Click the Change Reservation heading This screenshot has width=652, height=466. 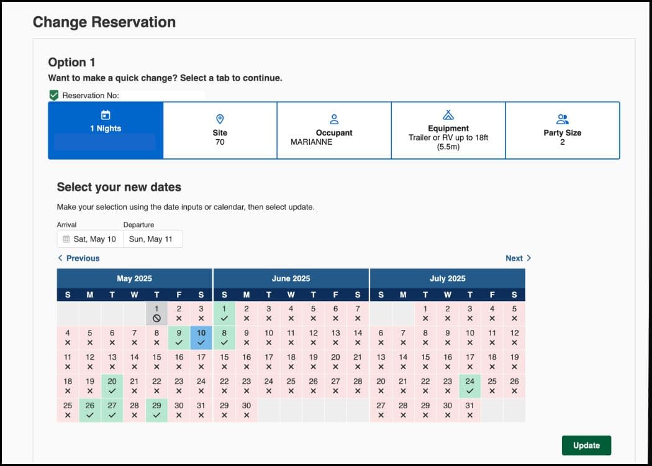[104, 22]
